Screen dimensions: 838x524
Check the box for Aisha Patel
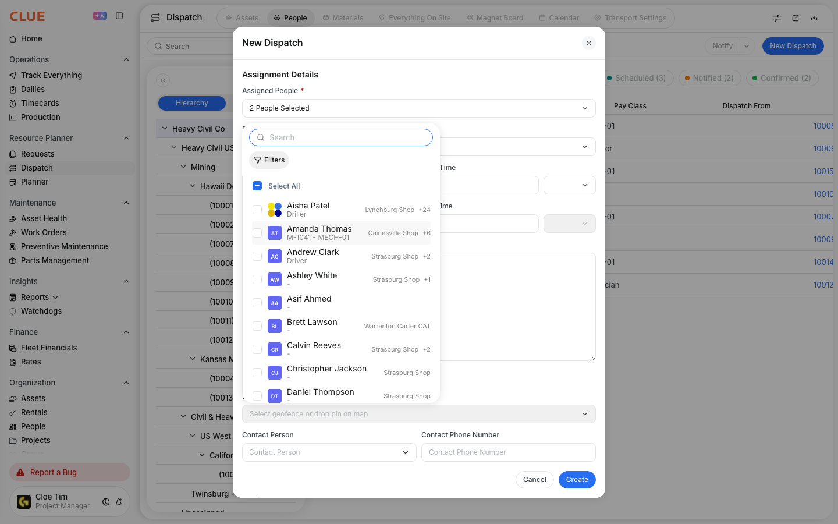coord(257,210)
